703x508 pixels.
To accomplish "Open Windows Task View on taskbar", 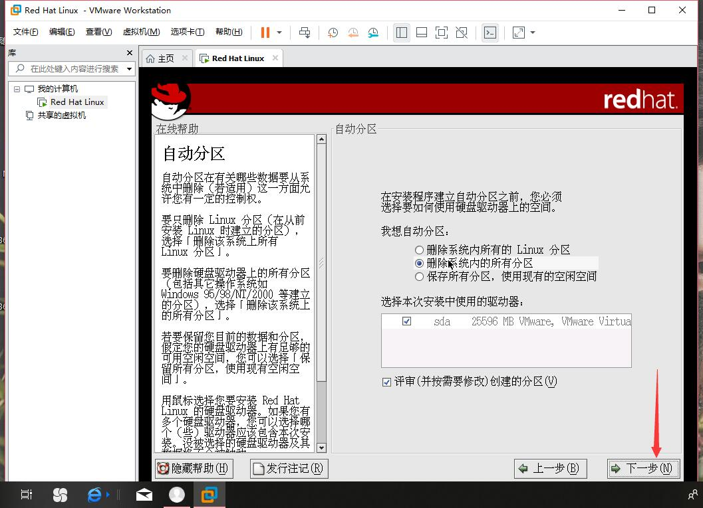I will [x=27, y=495].
